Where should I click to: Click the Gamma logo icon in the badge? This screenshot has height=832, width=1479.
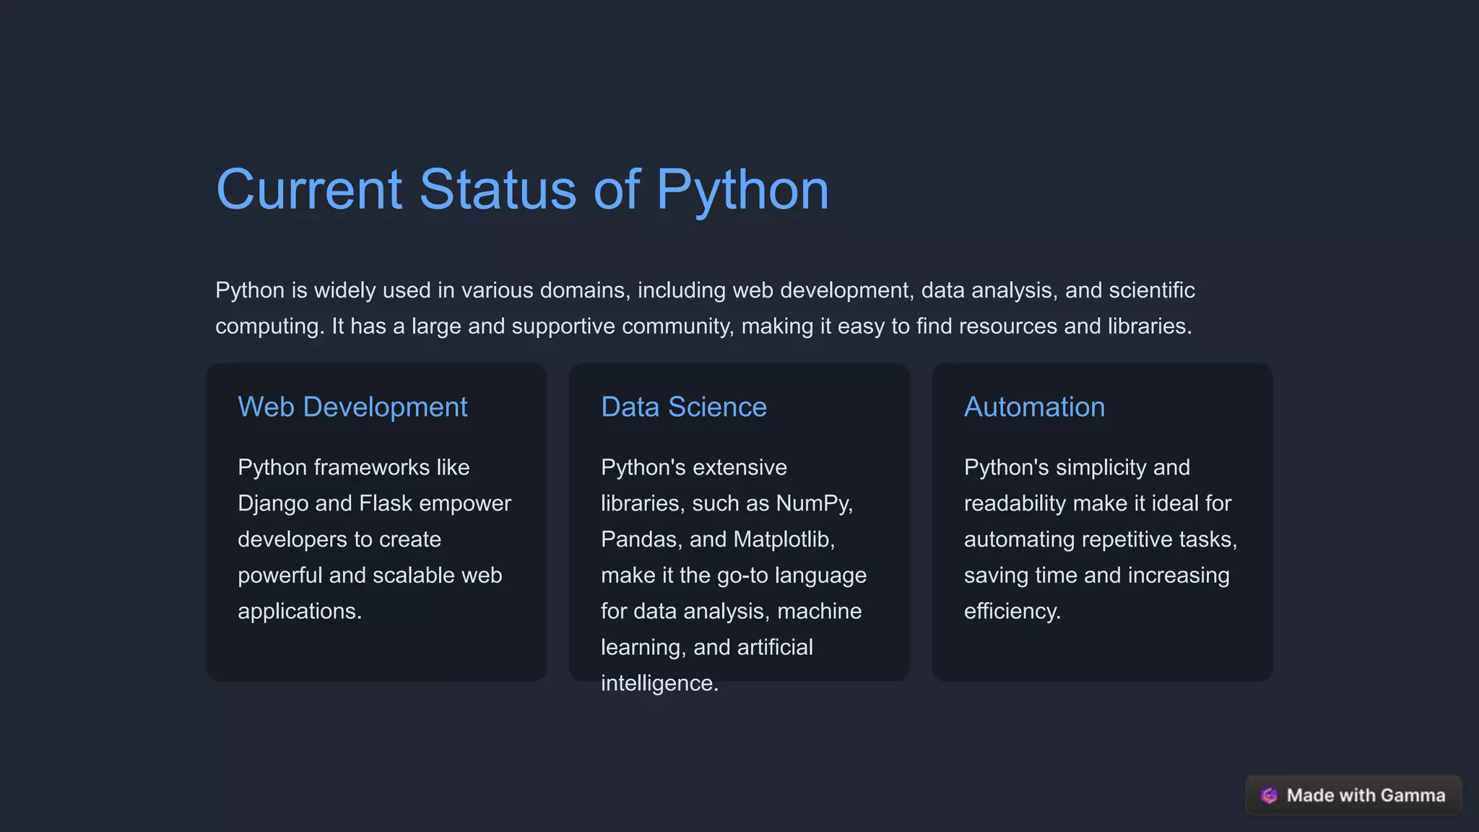click(x=1269, y=795)
